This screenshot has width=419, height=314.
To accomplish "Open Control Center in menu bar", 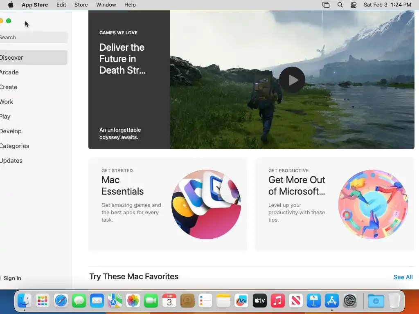I will (x=354, y=5).
